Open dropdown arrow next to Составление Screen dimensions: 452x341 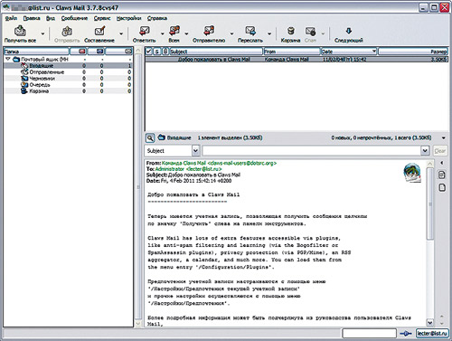[x=121, y=33]
